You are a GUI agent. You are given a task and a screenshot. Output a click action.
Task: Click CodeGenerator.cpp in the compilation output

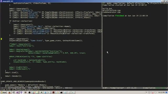click(x=112, y=12)
